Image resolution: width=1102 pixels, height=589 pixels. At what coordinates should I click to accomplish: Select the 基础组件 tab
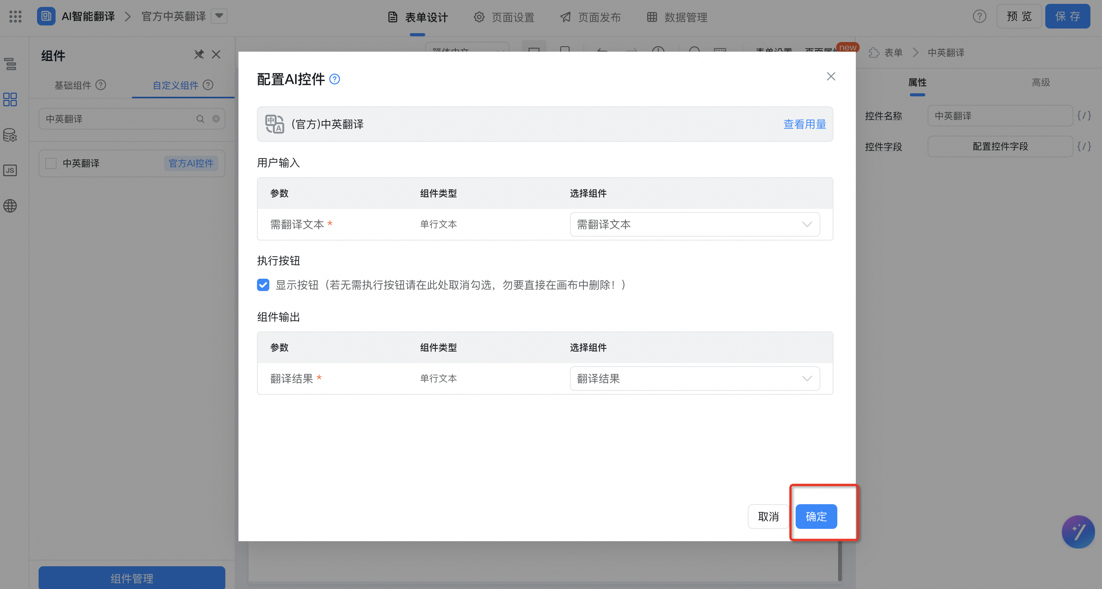click(73, 85)
